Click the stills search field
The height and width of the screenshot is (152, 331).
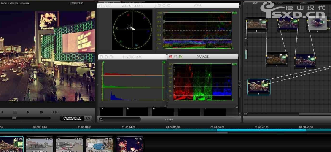point(120,120)
